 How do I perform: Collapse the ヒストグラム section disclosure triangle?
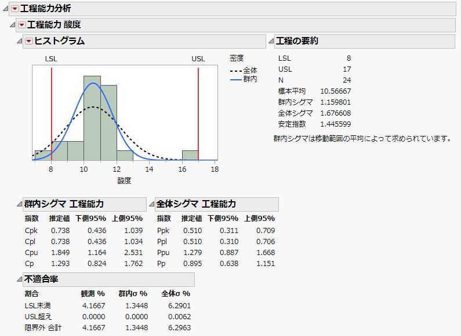19,41
